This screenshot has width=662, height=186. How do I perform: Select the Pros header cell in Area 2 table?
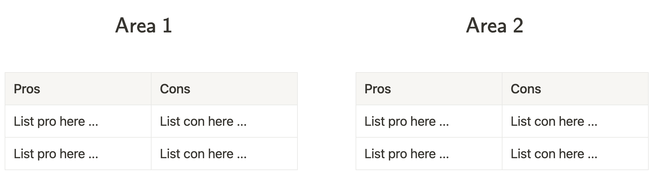coord(429,89)
